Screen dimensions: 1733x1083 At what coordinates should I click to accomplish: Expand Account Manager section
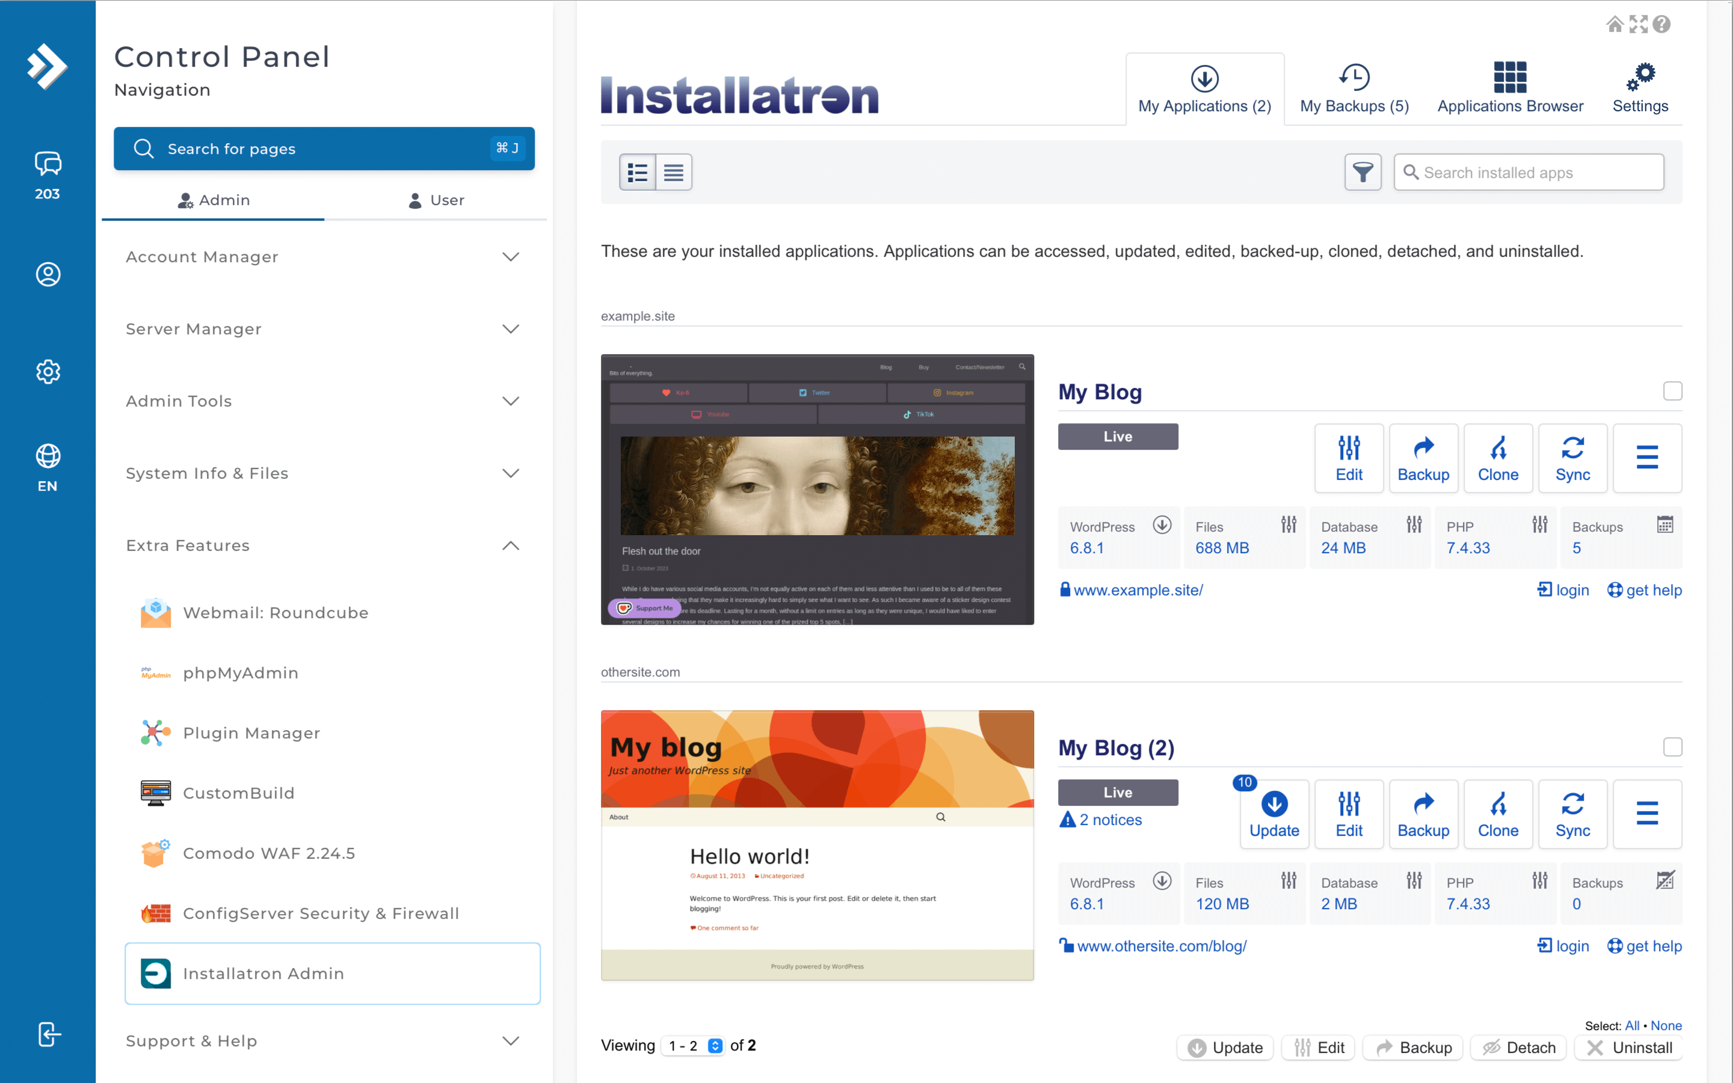(323, 257)
